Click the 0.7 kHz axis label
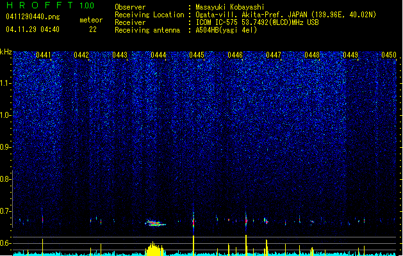The height and width of the screenshot is (256, 403). coord(5,211)
